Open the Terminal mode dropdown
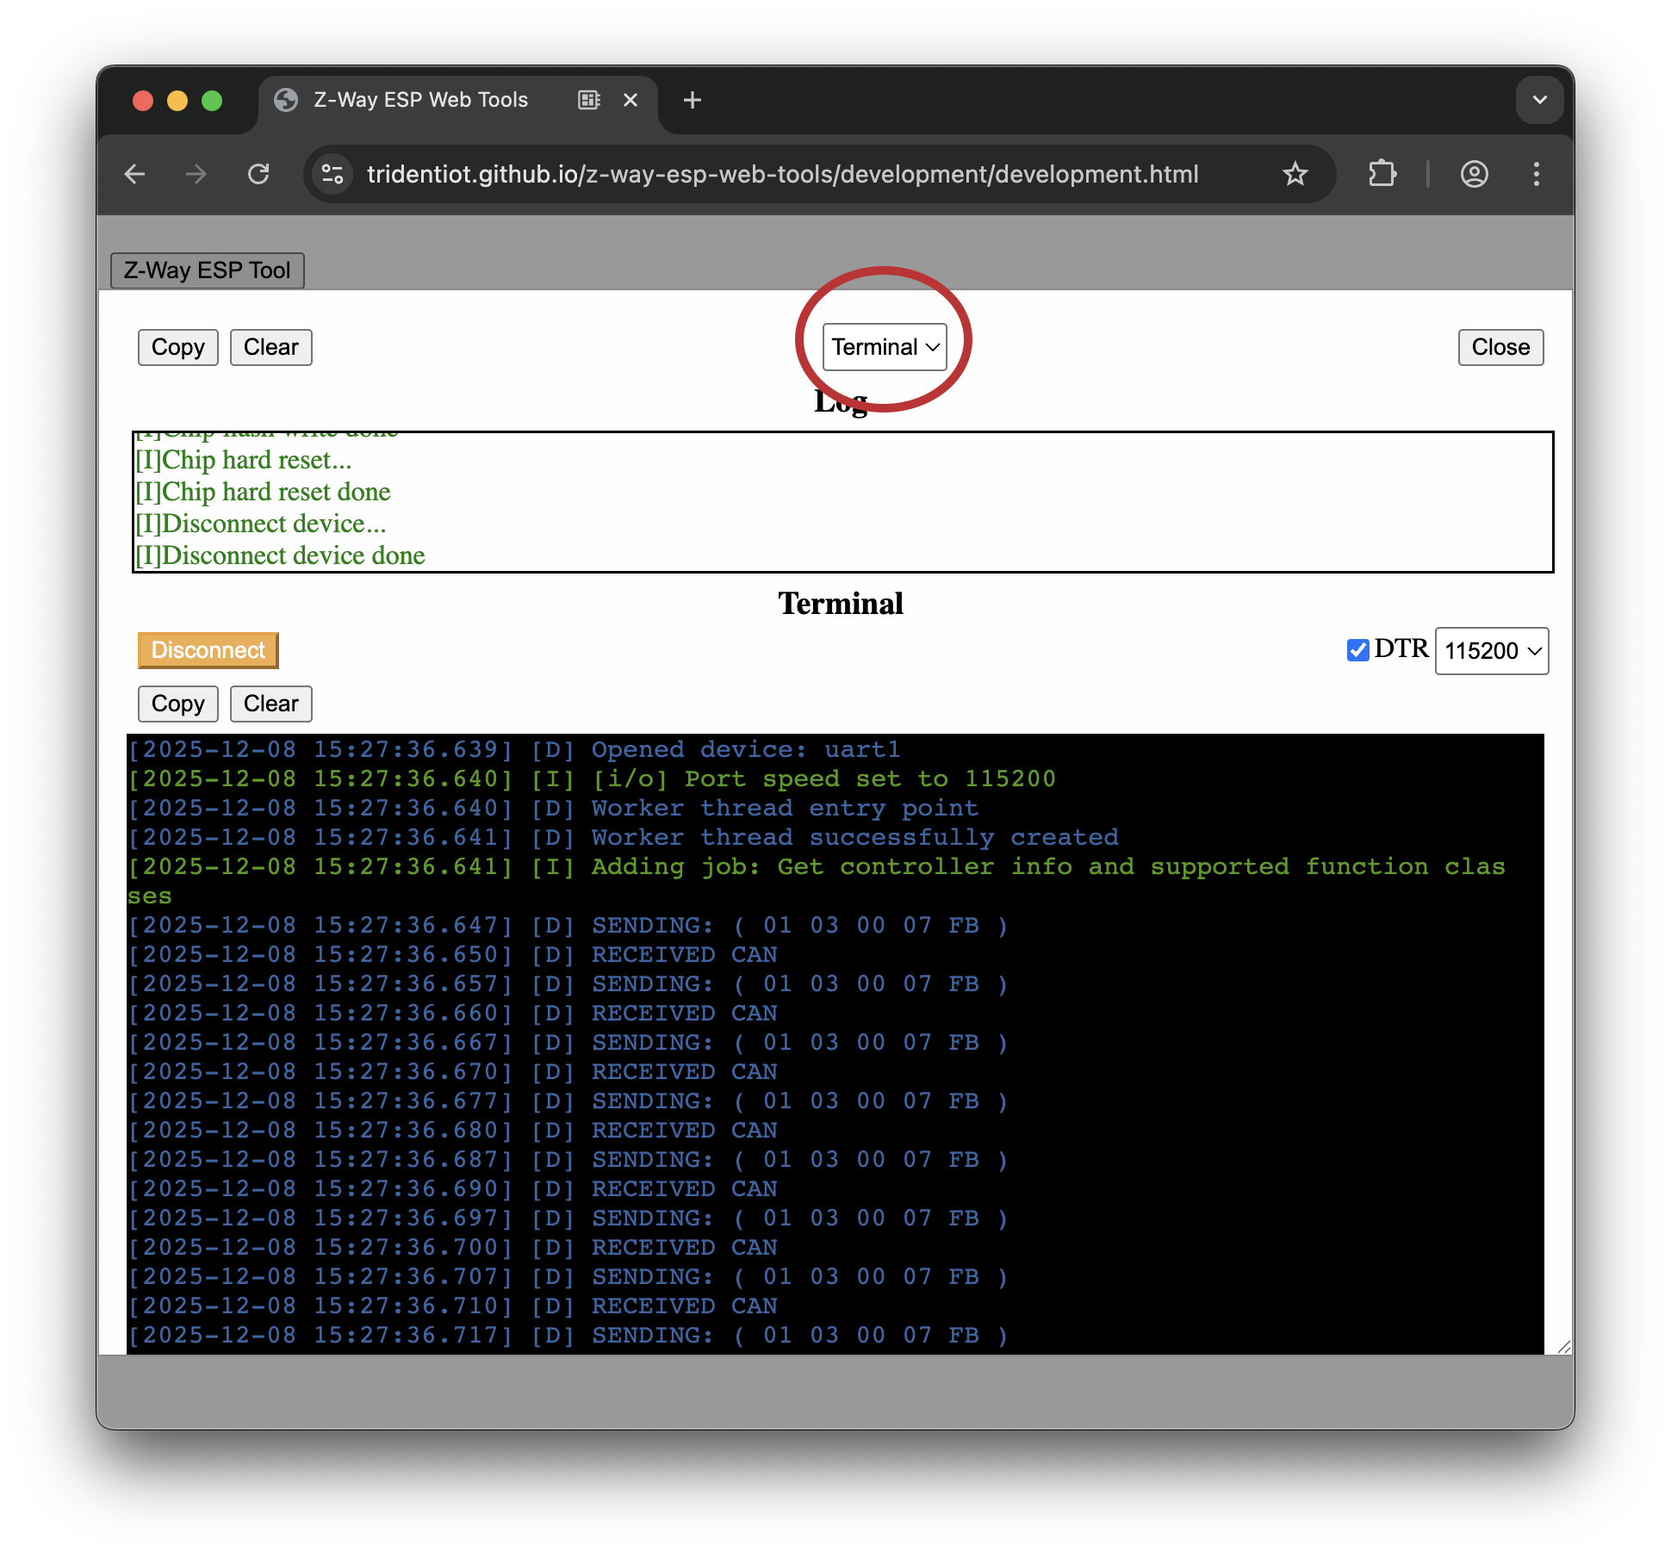This screenshot has height=1557, width=1671. click(x=885, y=347)
